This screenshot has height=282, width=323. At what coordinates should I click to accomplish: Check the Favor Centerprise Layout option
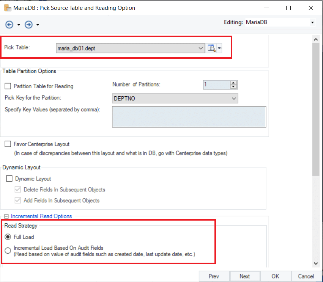(8, 144)
